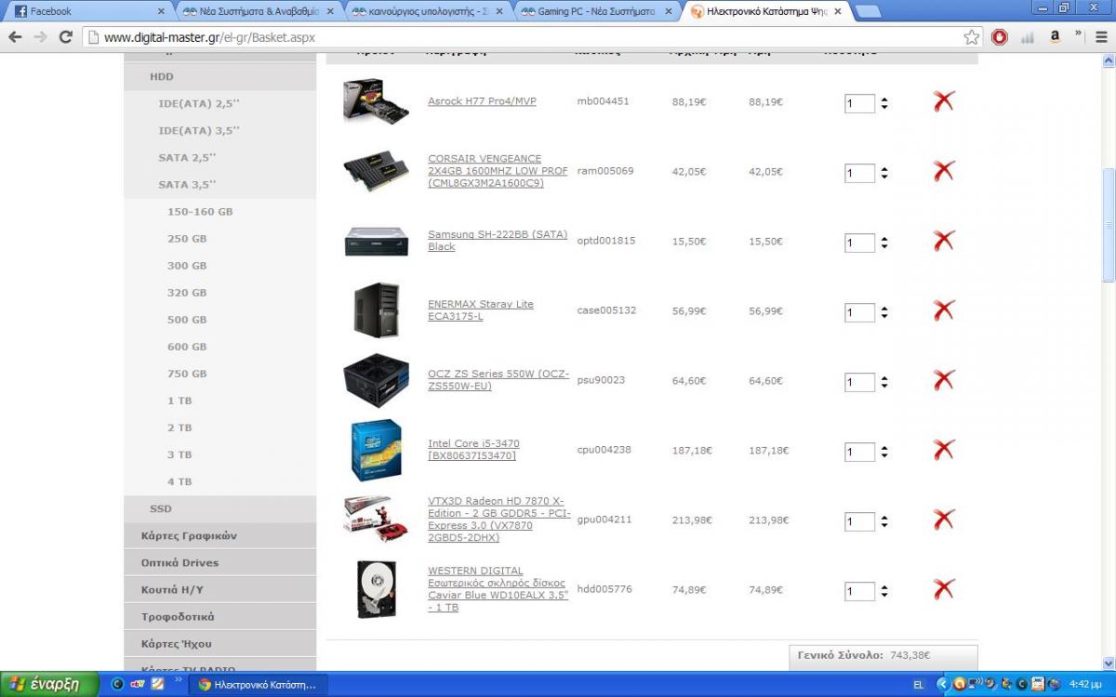Open the OCZ ZS Series 550W link
1116x697 pixels.
click(x=498, y=380)
